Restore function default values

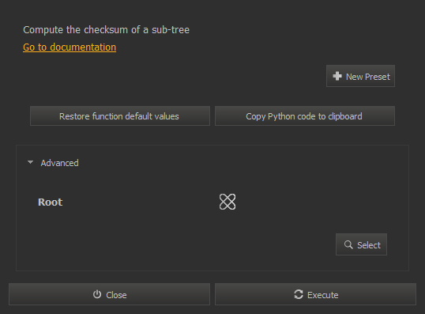pyautogui.click(x=120, y=116)
